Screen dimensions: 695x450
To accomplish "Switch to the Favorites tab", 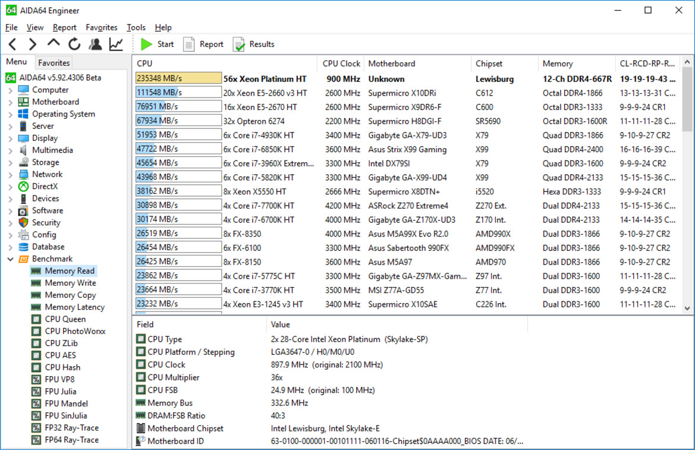I will 54,63.
